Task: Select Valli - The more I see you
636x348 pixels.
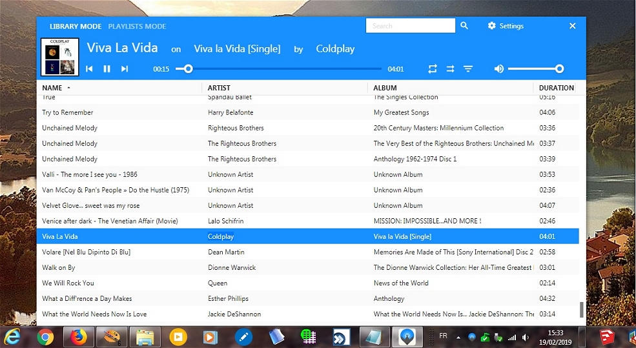Action: (x=308, y=174)
